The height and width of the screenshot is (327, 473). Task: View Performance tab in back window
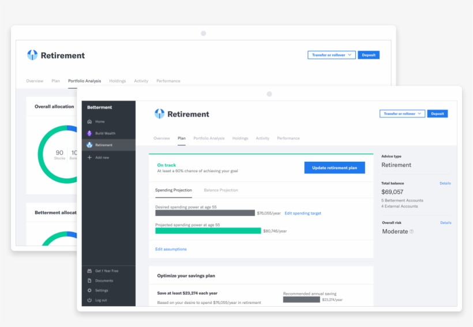[168, 81]
